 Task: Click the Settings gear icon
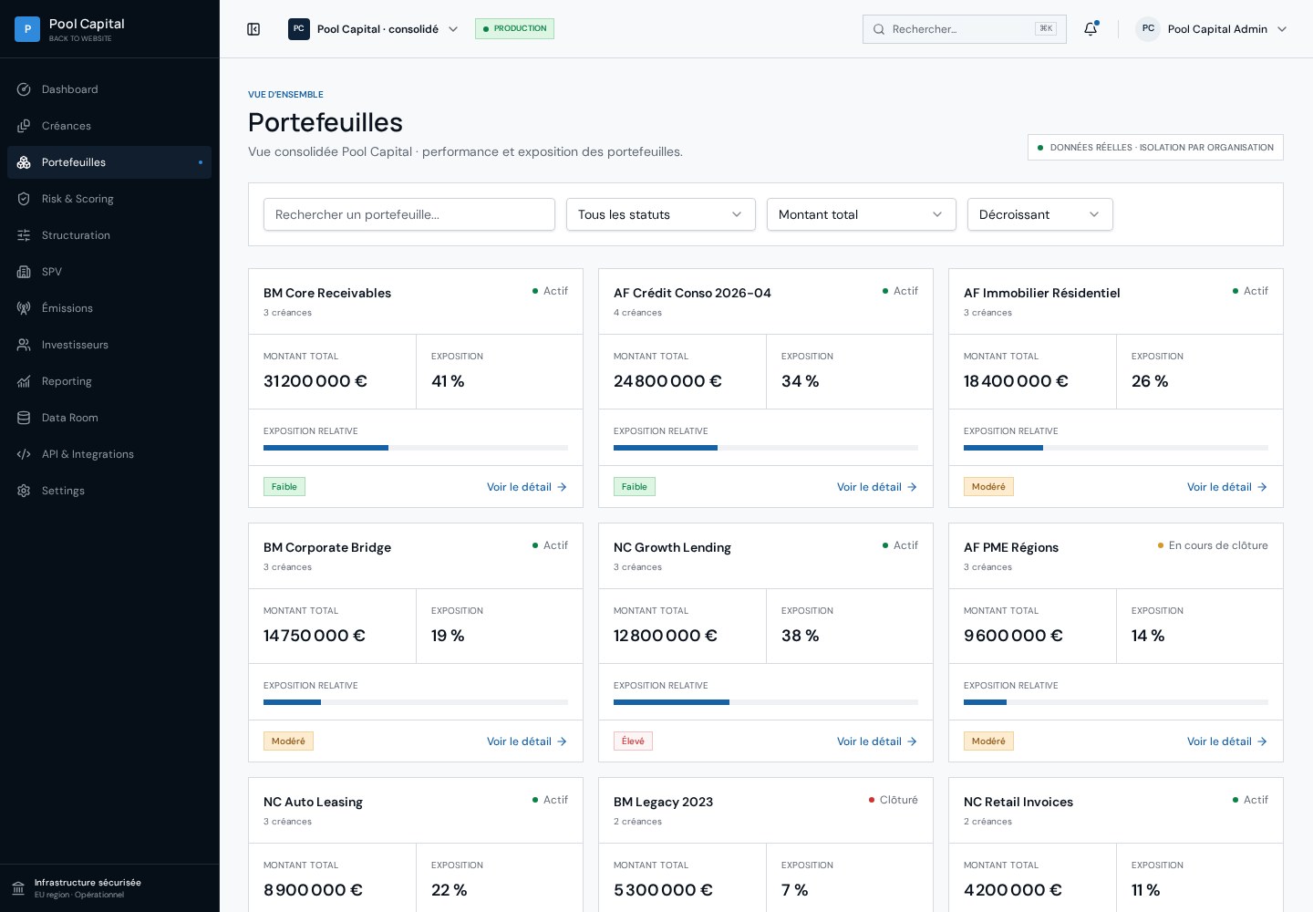(24, 491)
